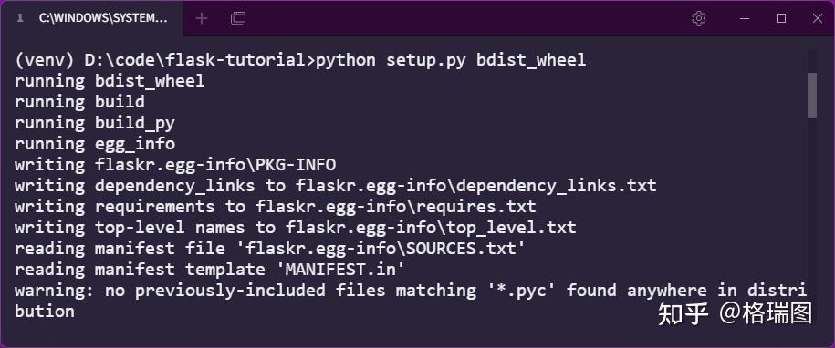This screenshot has width=835, height=348.
Task: Open terminal settings via the gear icon
Action: coord(699,18)
